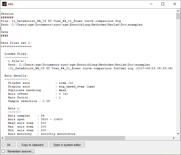
Task: Click the horizontal scrollbar right arrow
Action: (x=174, y=138)
